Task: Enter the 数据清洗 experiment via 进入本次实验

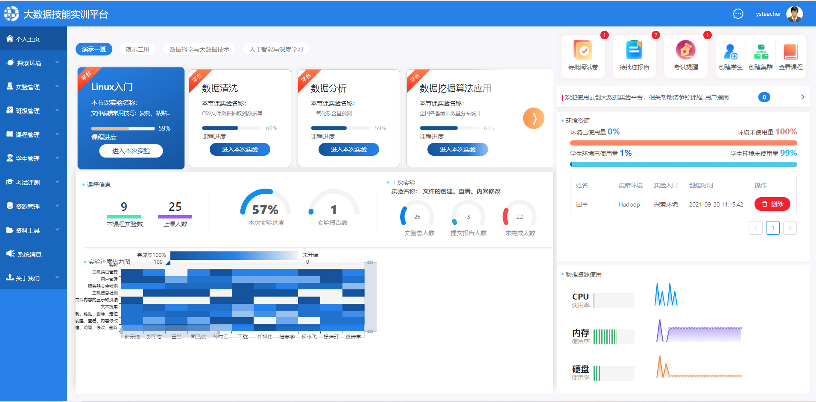Action: click(x=240, y=149)
